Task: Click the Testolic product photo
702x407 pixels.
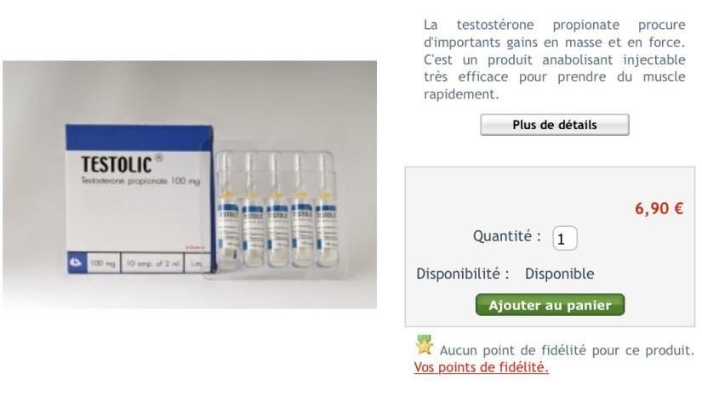Action: [190, 184]
